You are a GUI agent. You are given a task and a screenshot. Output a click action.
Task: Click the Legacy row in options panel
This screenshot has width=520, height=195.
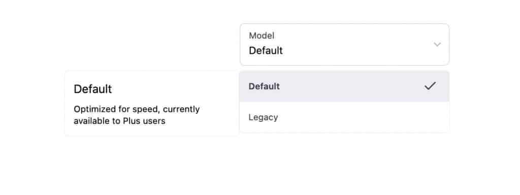[344, 117]
